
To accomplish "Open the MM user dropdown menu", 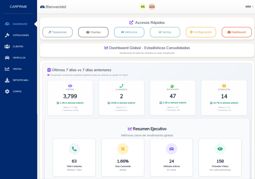I will (x=249, y=7).
